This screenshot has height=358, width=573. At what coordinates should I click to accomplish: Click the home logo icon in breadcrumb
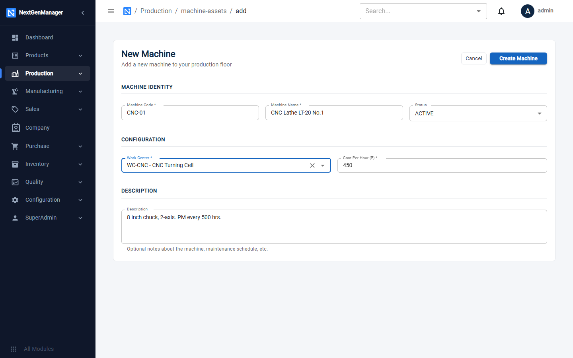pyautogui.click(x=127, y=11)
